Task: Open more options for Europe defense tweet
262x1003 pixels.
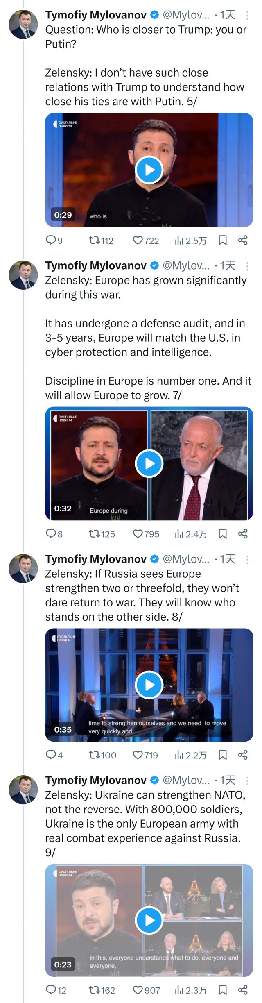Action: pos(247,266)
